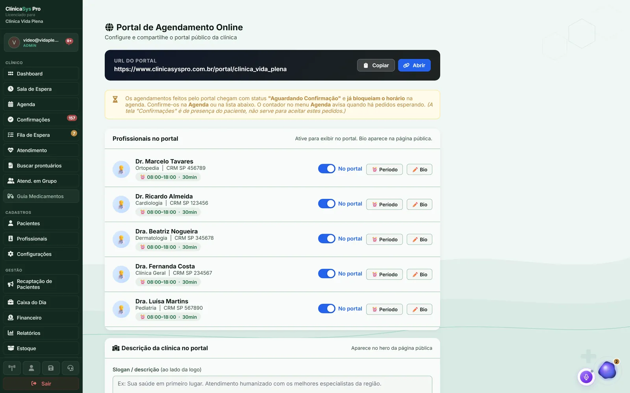Click the save disk icon in sidebar footer
Image resolution: width=630 pixels, height=393 pixels.
(51, 368)
